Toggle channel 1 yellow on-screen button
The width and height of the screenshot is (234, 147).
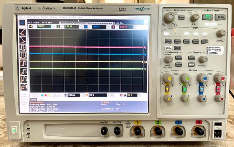point(31,27)
